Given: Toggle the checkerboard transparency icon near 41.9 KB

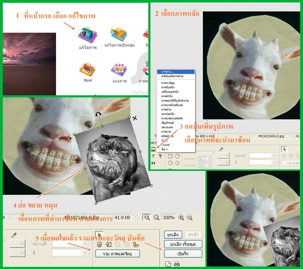Looking at the screenshot, I should click(x=136, y=218).
